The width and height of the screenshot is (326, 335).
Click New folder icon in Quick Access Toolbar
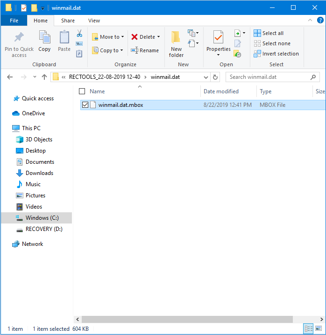(x=34, y=8)
